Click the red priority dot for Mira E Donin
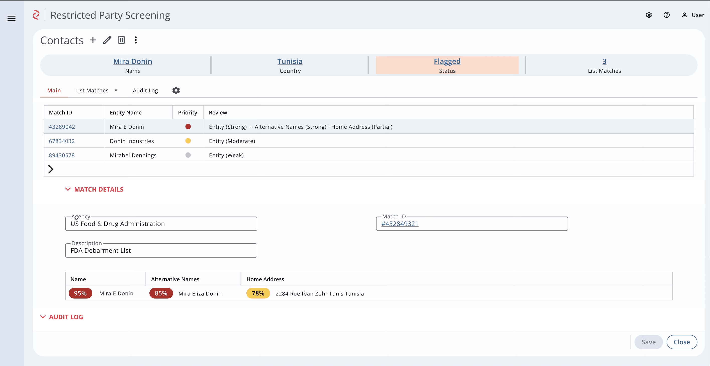Viewport: 710px width, 366px height. 188,127
